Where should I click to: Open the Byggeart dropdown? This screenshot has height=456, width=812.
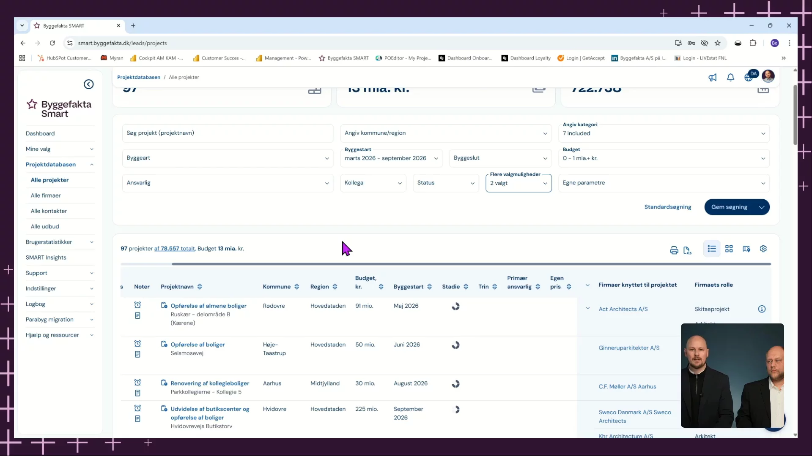[228, 158]
